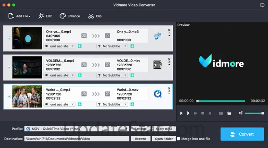Move VOLDEM..._0.mp4 up in the list
Screen dimensions: 268x148
point(169,62)
